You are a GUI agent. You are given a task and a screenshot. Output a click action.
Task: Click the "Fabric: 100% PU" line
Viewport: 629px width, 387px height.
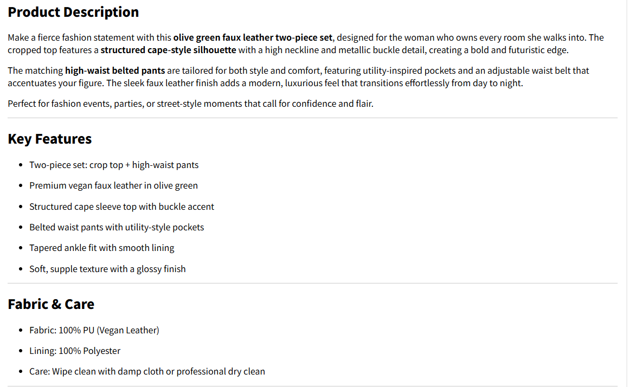click(94, 330)
